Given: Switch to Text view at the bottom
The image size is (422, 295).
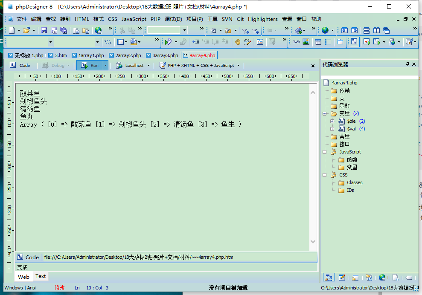Looking at the screenshot, I should [x=40, y=276].
